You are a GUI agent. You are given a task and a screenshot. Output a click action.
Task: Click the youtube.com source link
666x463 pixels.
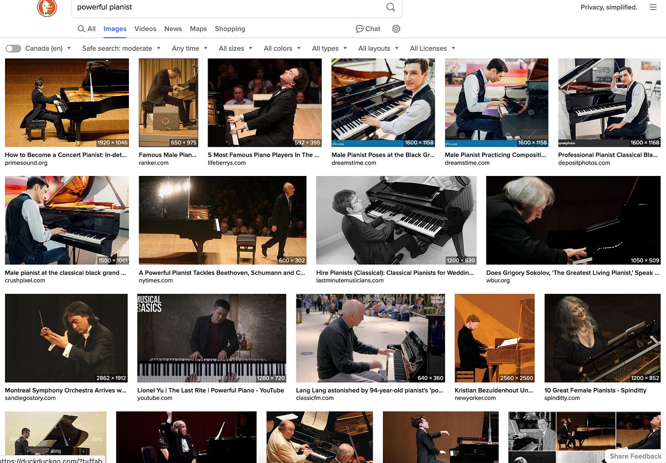pos(155,398)
